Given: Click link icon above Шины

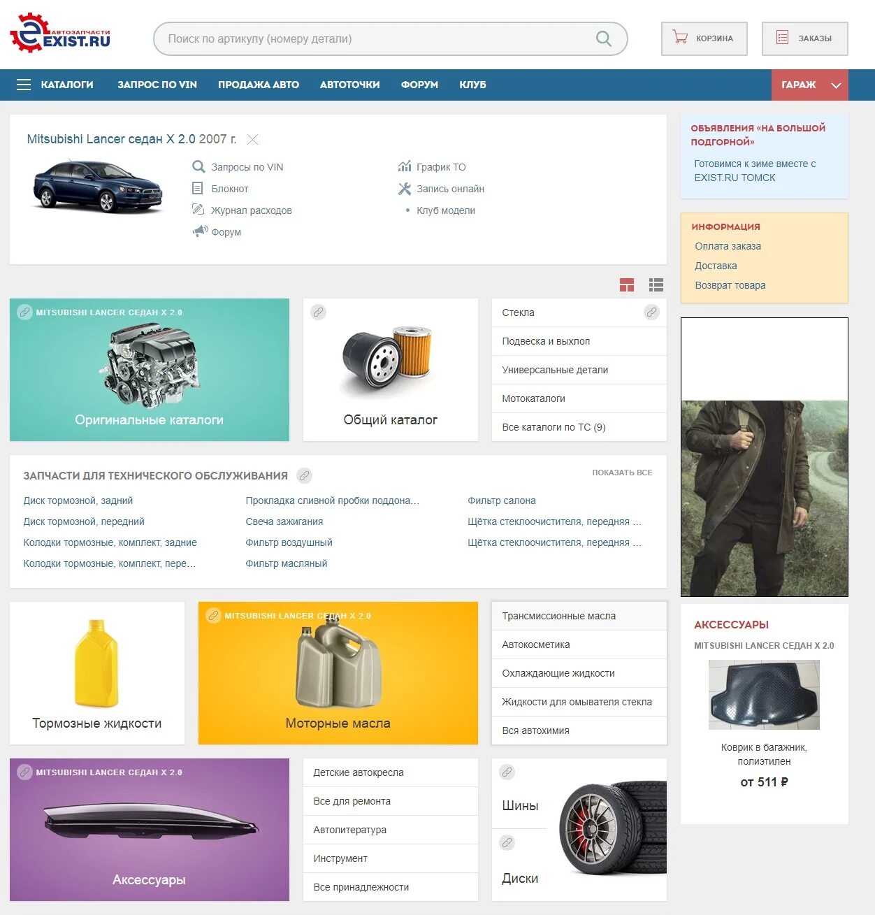Looking at the screenshot, I should [507, 772].
